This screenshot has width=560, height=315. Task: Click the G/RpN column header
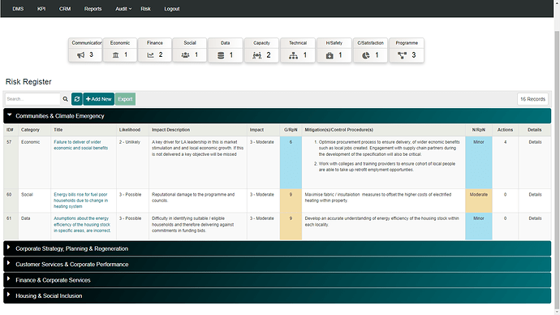click(291, 130)
